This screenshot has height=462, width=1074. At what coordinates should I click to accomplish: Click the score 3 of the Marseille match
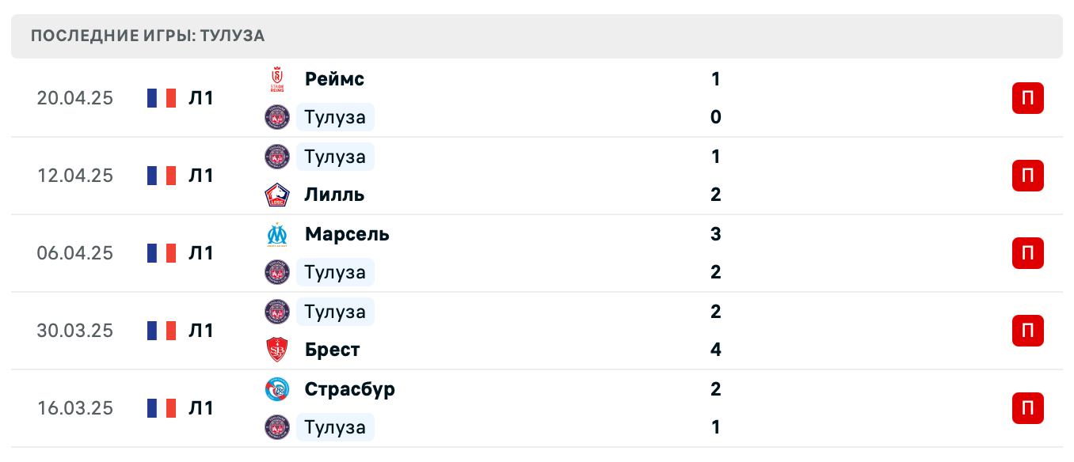click(x=715, y=234)
